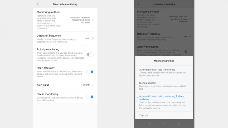Tap the Alert value row label

pos(43,85)
